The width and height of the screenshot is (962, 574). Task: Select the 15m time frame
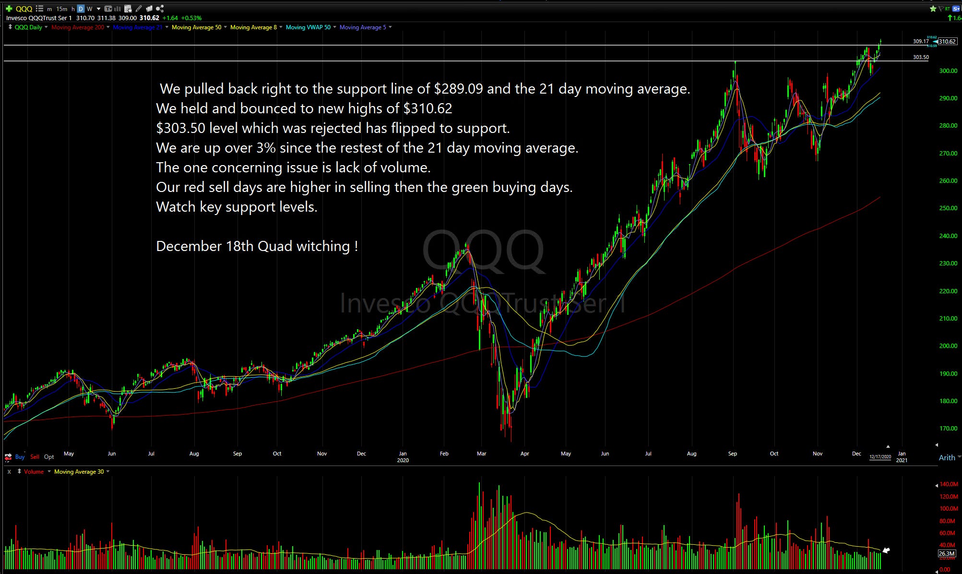[x=62, y=9]
